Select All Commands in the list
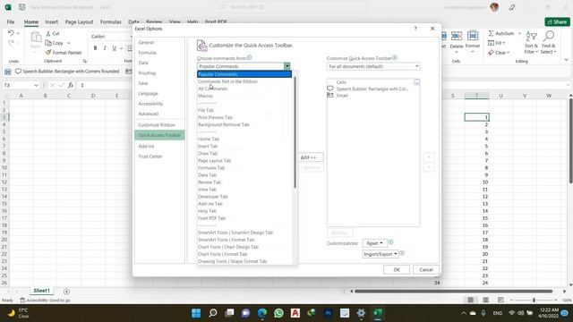 (213, 89)
